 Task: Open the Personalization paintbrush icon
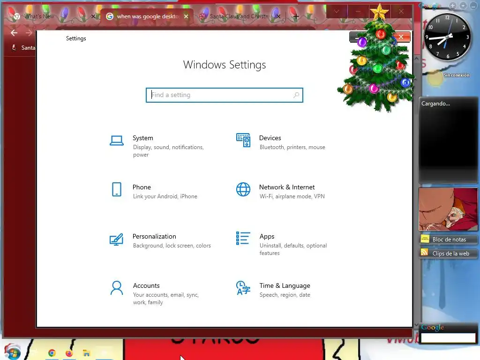pyautogui.click(x=116, y=240)
